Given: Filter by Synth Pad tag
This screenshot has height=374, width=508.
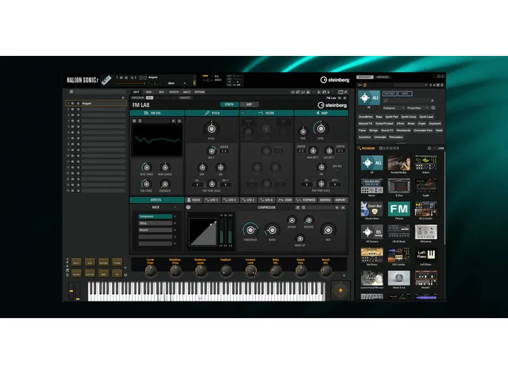Looking at the screenshot, I should (391, 117).
